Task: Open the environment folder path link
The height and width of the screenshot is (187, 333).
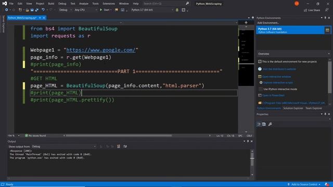Action: tap(293, 103)
